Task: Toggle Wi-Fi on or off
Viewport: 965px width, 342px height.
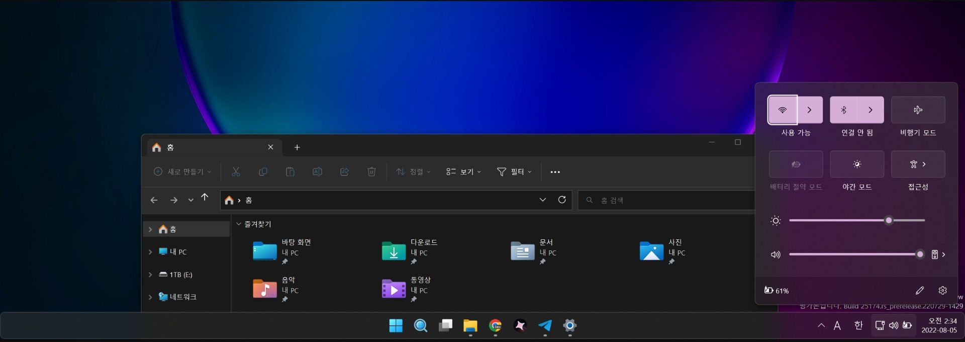Action: pos(782,110)
